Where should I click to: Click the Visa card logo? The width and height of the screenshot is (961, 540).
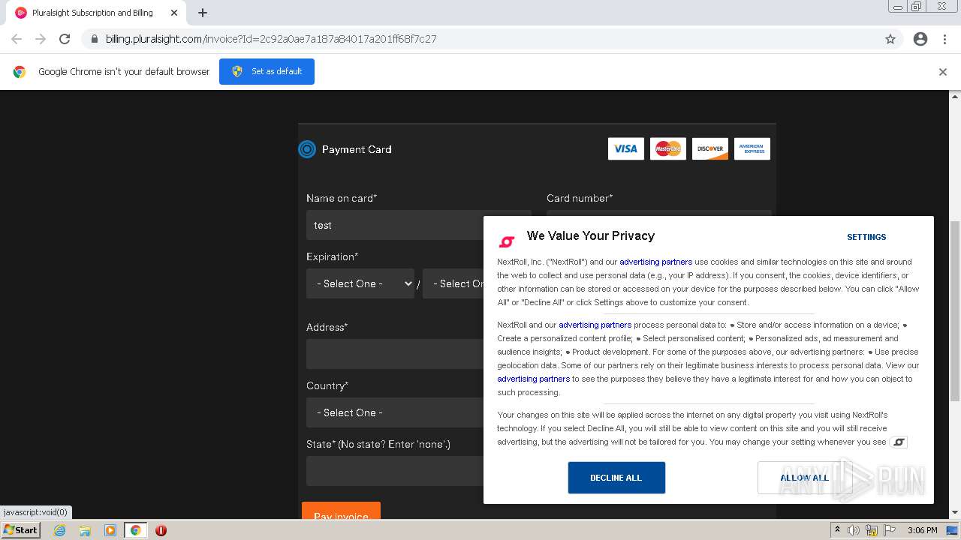click(626, 148)
